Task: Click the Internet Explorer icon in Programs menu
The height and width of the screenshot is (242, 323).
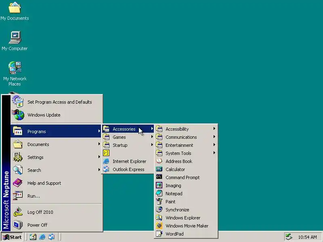Action: pyautogui.click(x=106, y=161)
